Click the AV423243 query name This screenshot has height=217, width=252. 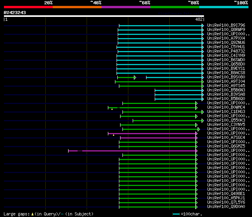click(x=15, y=13)
